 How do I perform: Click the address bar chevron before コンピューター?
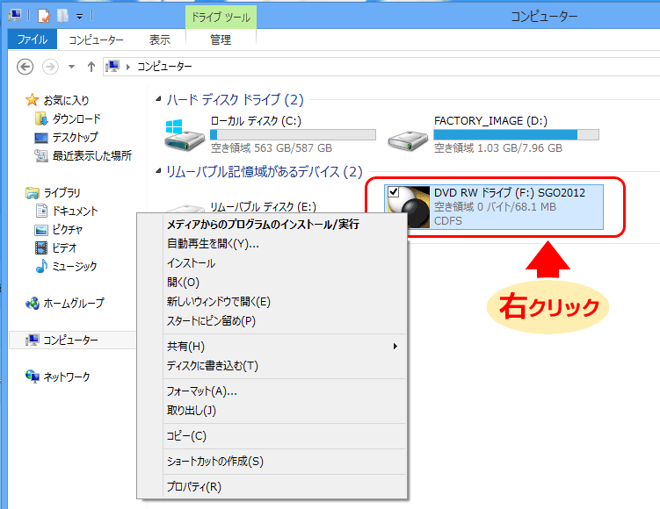[128, 67]
